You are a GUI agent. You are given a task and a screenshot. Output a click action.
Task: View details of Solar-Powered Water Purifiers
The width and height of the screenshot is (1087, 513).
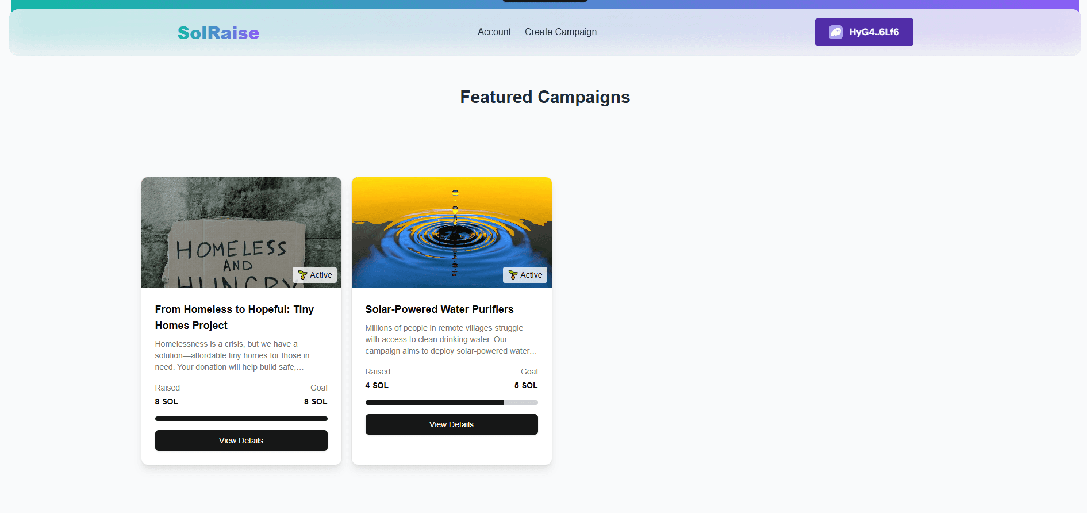click(452, 424)
